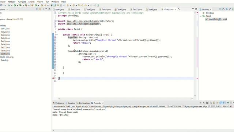Switch to Task6.java editor tab

(x=121, y=10)
